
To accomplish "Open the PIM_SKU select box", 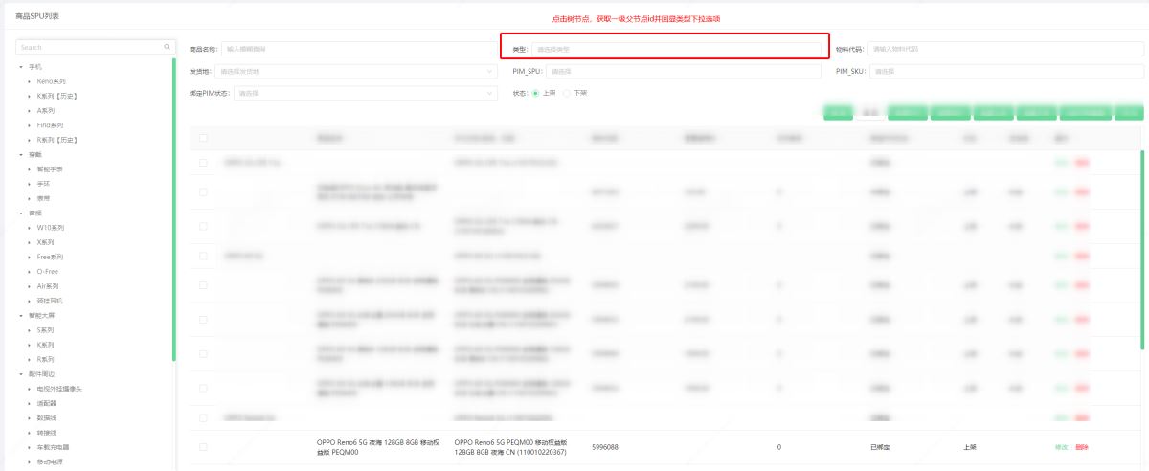I will pyautogui.click(x=1006, y=71).
